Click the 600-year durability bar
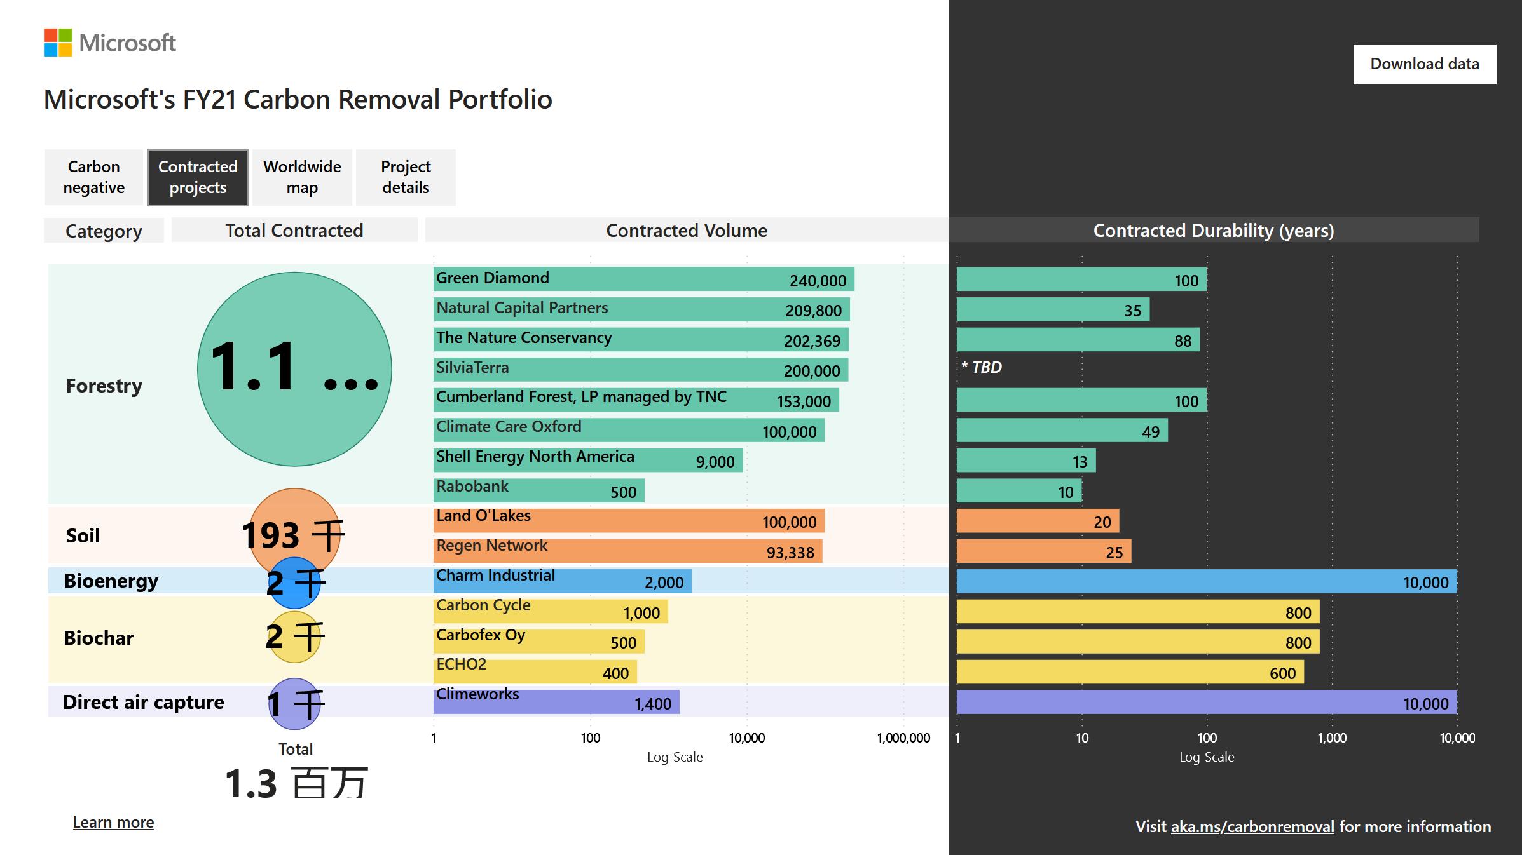The height and width of the screenshot is (855, 1522). (x=1130, y=671)
